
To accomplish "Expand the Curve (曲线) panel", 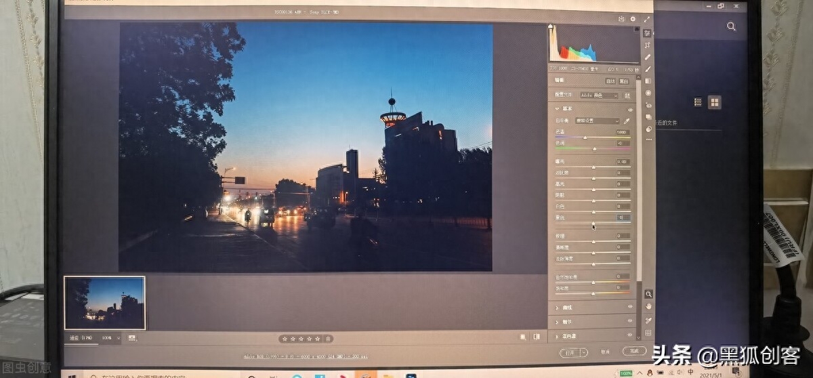I will pyautogui.click(x=557, y=307).
